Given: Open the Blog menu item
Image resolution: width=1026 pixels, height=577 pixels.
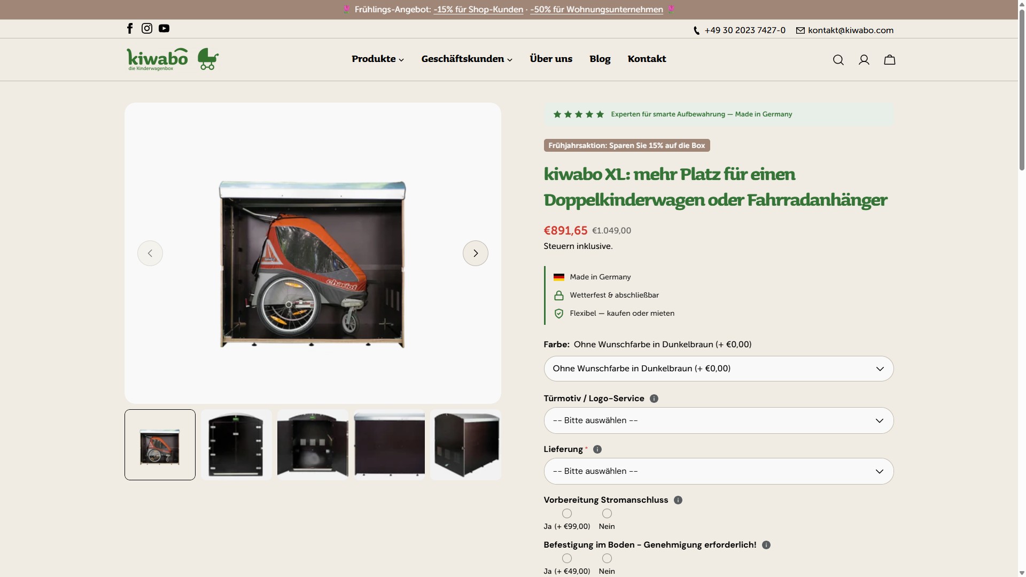Looking at the screenshot, I should click(600, 59).
